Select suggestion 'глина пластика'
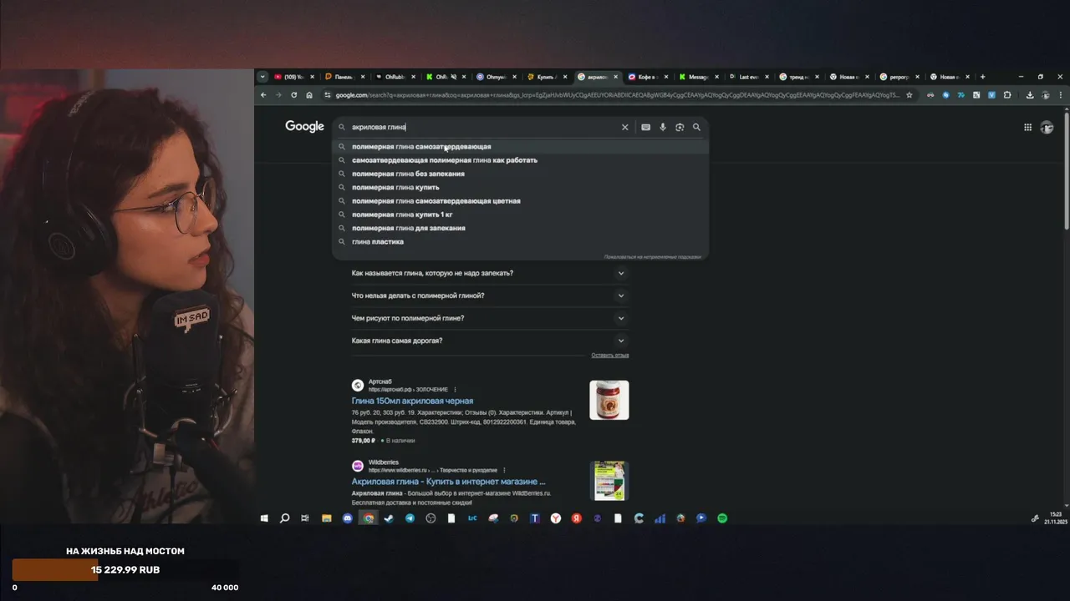Image resolution: width=1070 pixels, height=601 pixels. [520, 241]
